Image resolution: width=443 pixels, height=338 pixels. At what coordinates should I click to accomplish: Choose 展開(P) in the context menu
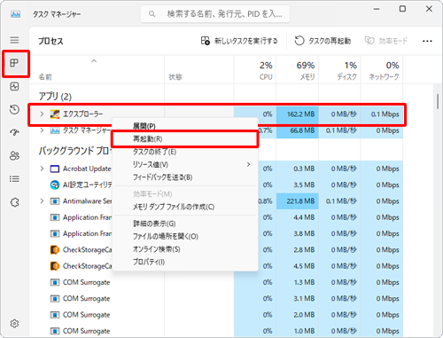(185, 126)
